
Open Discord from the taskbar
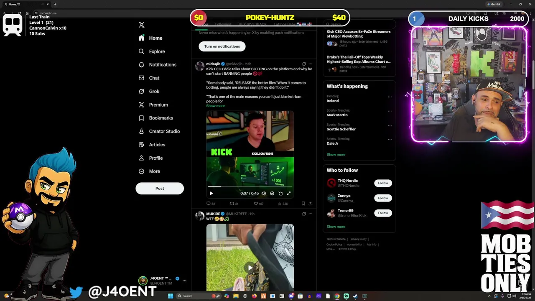tap(291, 296)
